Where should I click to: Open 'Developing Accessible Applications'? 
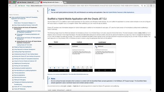tap(23, 68)
